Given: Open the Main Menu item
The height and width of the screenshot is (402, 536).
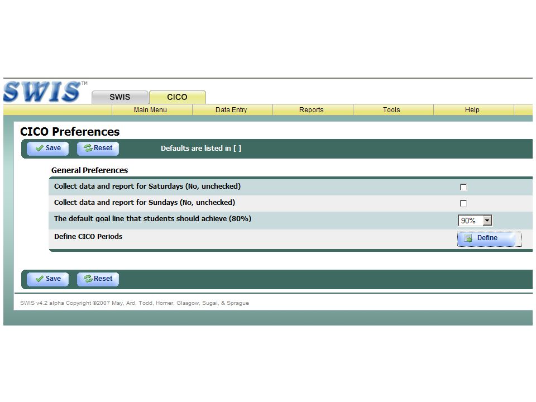Looking at the screenshot, I should tap(150, 110).
